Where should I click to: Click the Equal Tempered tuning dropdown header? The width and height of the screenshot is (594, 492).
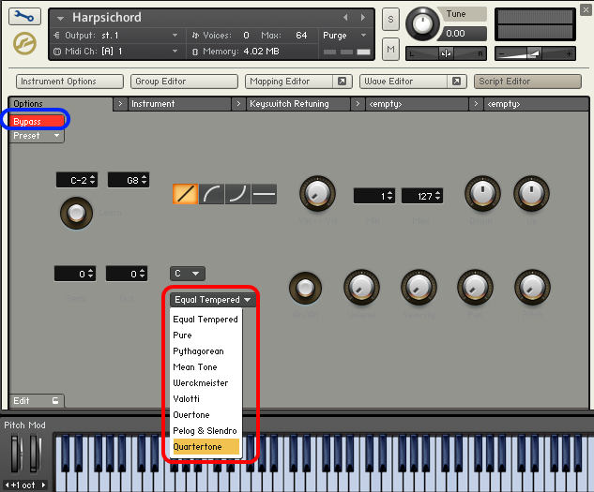pyautogui.click(x=212, y=300)
